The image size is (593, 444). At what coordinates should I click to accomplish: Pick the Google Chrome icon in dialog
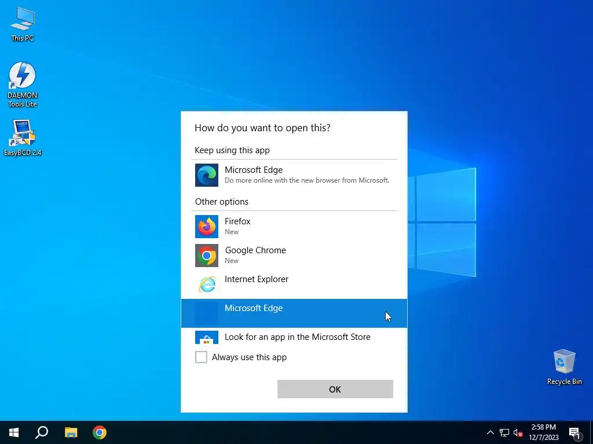tap(207, 256)
